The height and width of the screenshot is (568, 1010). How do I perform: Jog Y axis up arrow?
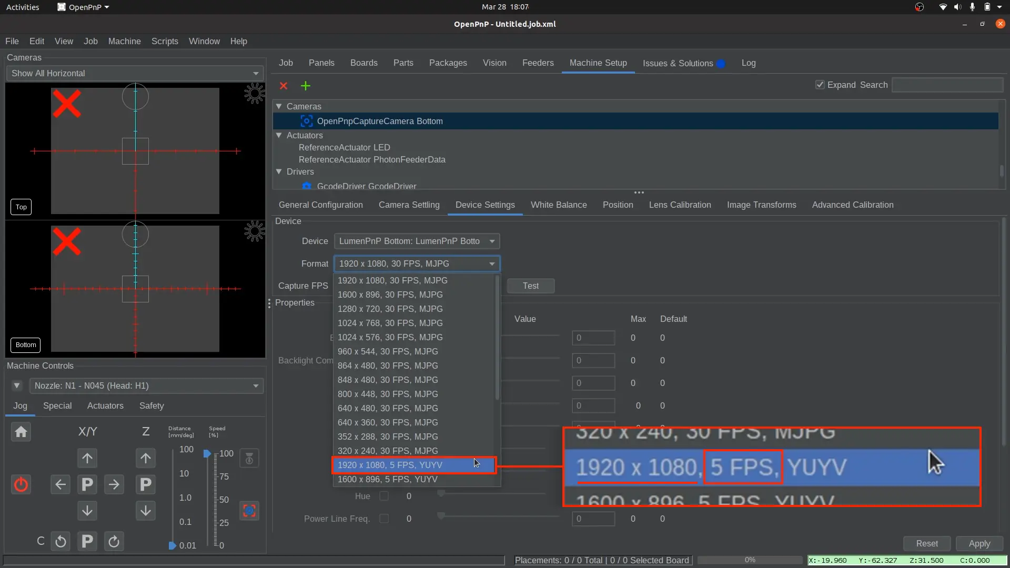tap(87, 458)
